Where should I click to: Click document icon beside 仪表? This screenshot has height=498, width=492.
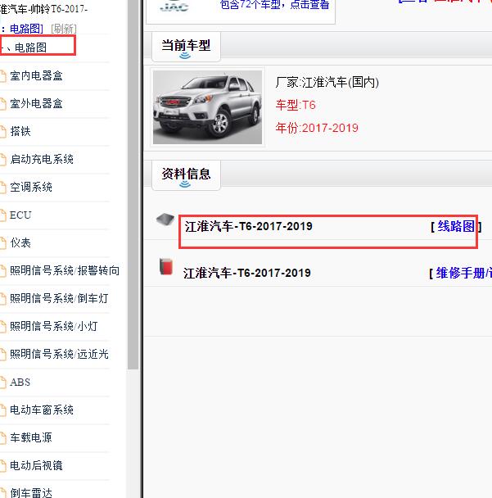2,243
